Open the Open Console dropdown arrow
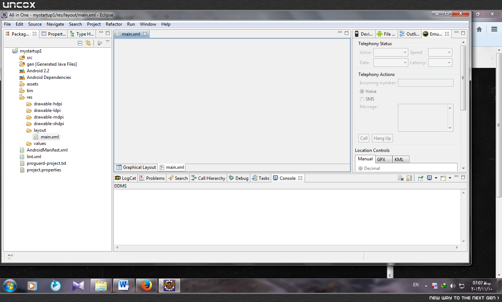 pos(450,178)
